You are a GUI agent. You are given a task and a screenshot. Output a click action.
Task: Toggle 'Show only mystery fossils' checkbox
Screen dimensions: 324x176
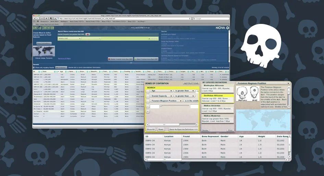(34, 68)
